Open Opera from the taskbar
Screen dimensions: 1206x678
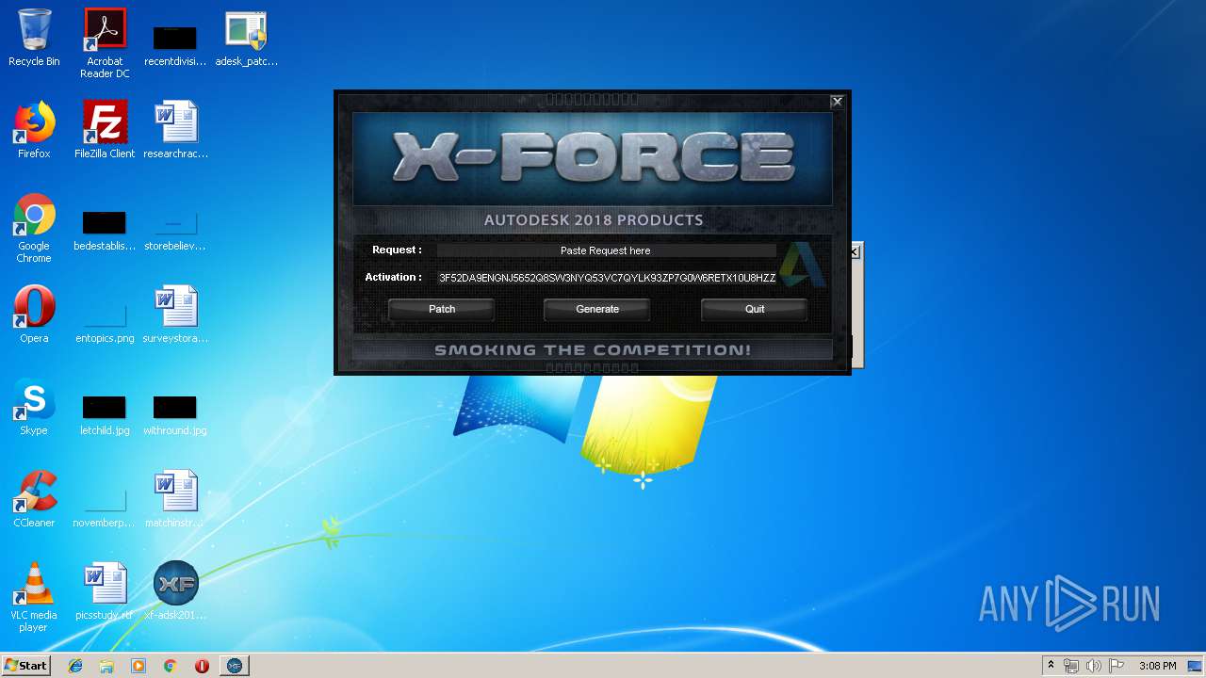202,666
